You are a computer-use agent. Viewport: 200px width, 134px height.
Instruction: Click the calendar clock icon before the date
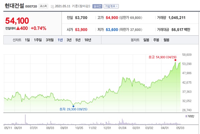pyautogui.click(x=52, y=7)
